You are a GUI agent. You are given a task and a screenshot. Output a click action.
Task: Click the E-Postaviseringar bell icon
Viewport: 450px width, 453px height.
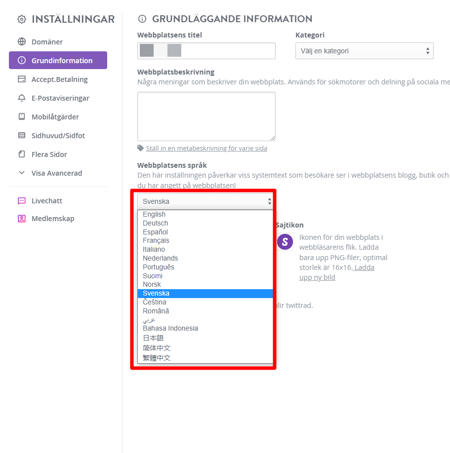pos(22,98)
